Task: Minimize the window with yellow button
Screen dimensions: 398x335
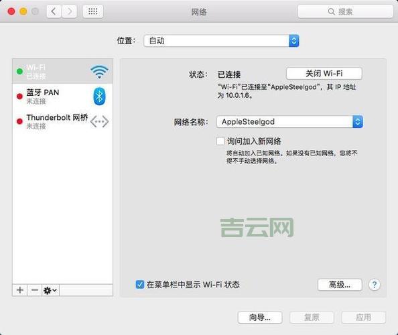Action: click(x=23, y=11)
